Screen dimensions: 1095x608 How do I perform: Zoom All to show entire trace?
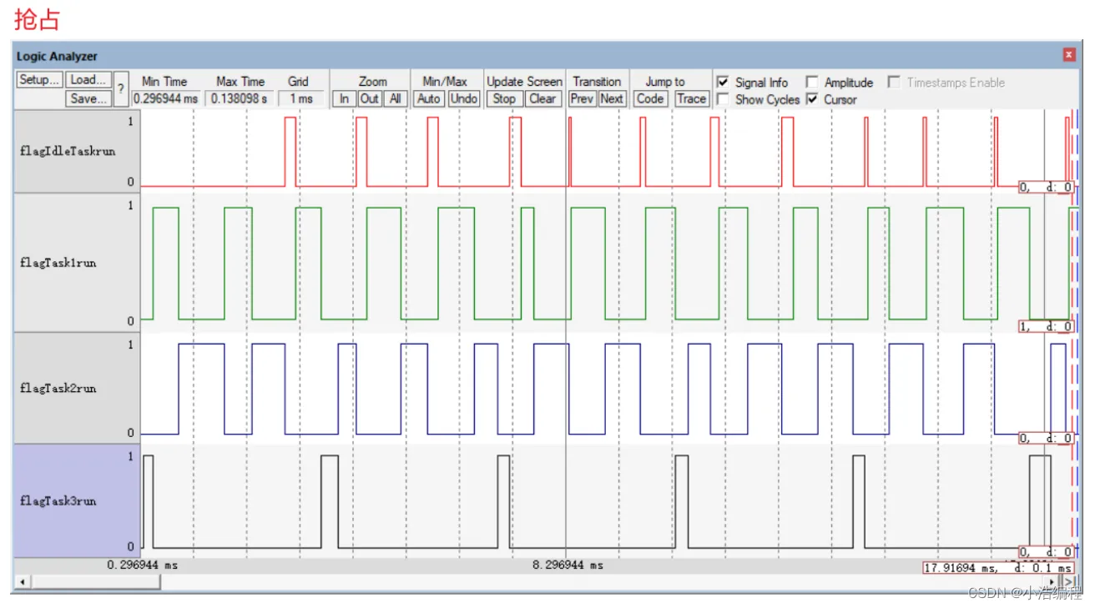tap(396, 98)
